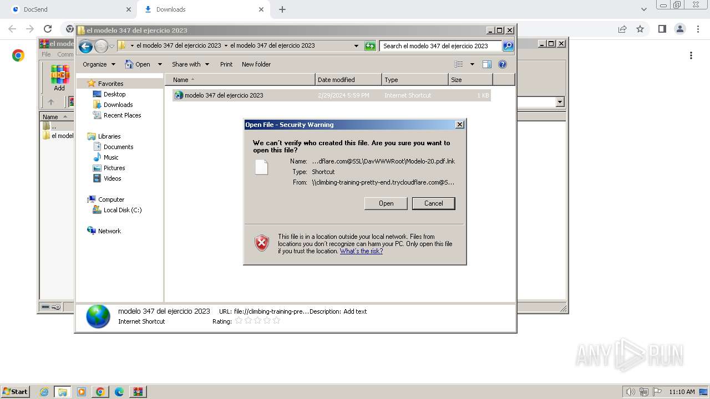
Task: Close the security warning dialog
Action: coord(460,125)
